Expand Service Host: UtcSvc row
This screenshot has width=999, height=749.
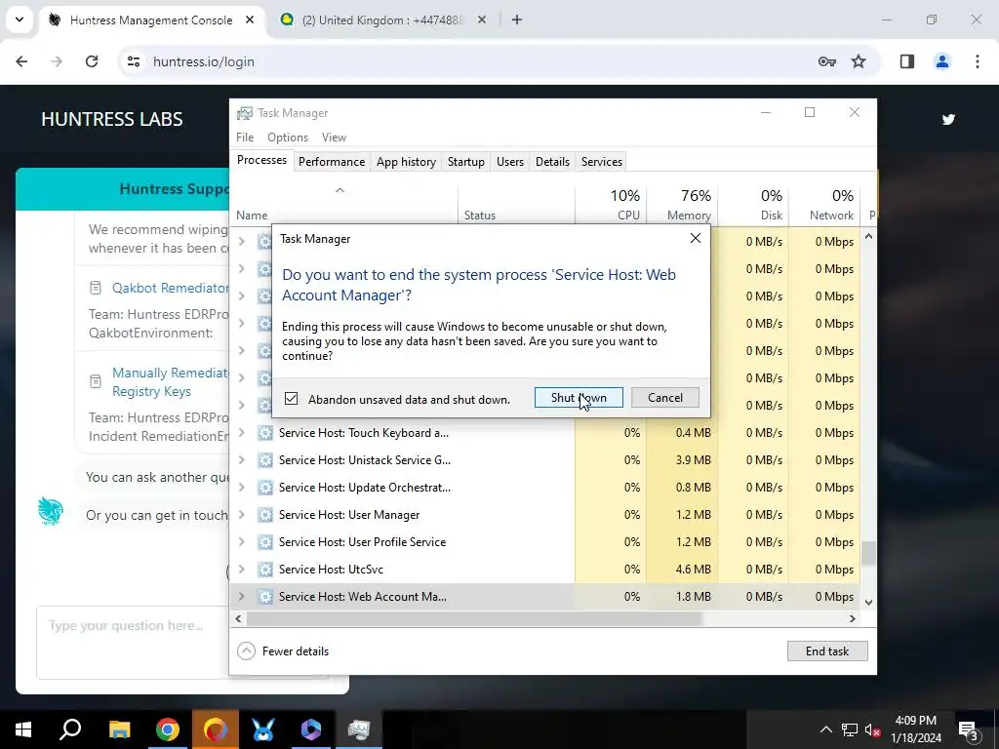click(x=242, y=570)
